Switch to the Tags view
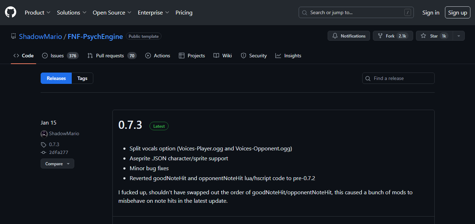 (82, 78)
